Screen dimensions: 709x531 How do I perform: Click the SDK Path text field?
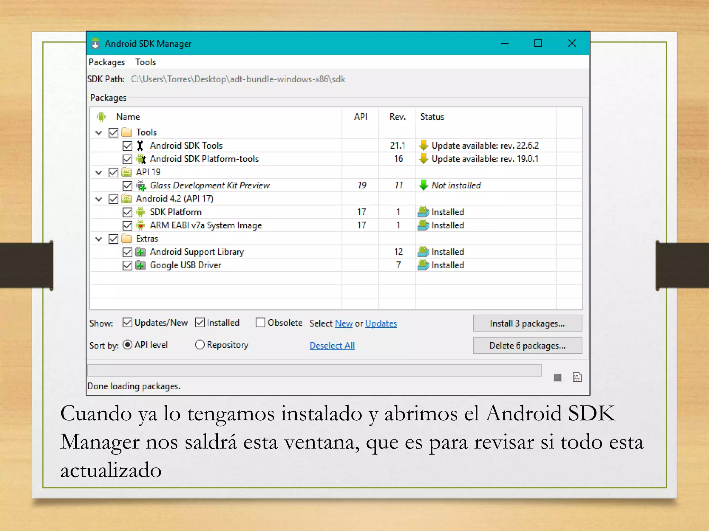(x=238, y=79)
